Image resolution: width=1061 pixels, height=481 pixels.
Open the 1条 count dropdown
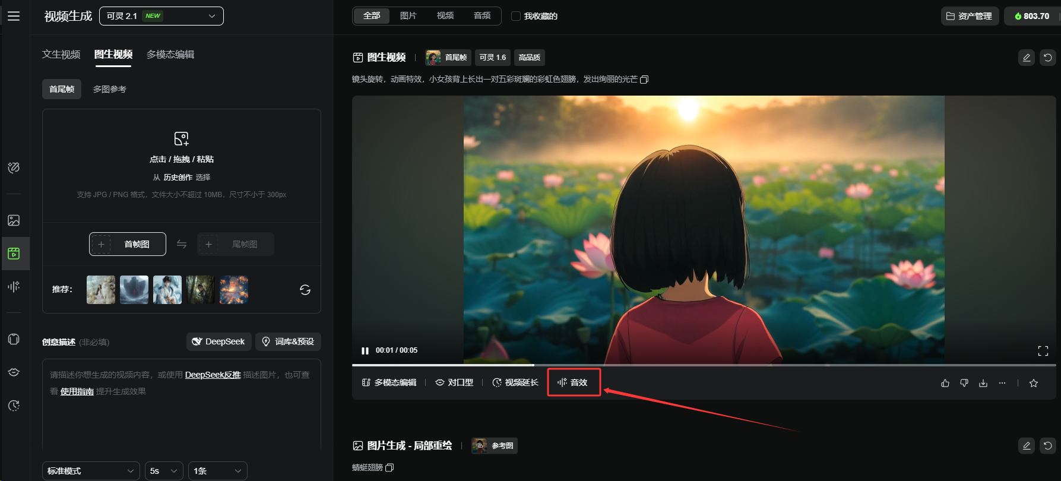tap(218, 471)
